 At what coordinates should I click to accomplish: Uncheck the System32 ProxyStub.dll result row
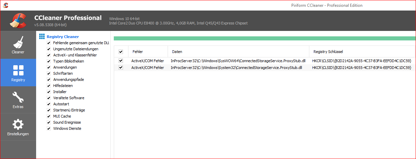(x=121, y=68)
